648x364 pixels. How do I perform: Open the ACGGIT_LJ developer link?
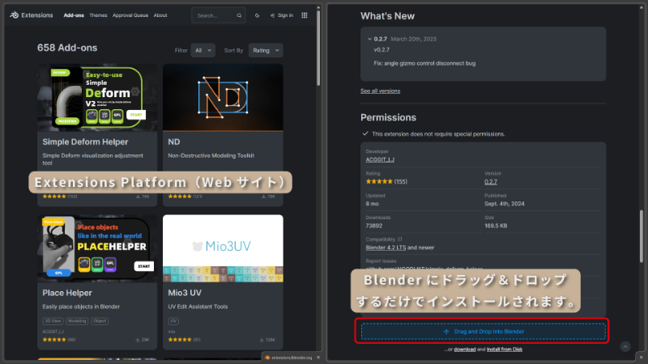tap(380, 159)
